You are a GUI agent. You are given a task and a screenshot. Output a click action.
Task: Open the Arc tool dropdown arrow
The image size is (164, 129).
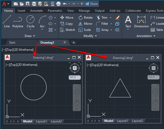click(42, 29)
